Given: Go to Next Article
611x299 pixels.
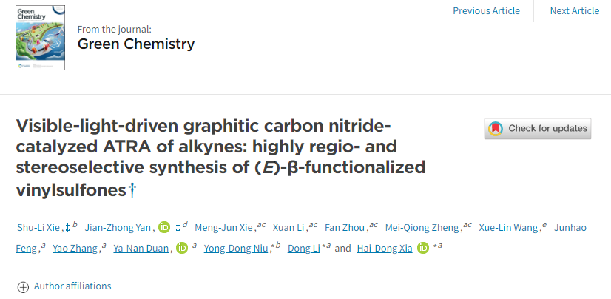Looking at the screenshot, I should click(574, 10).
